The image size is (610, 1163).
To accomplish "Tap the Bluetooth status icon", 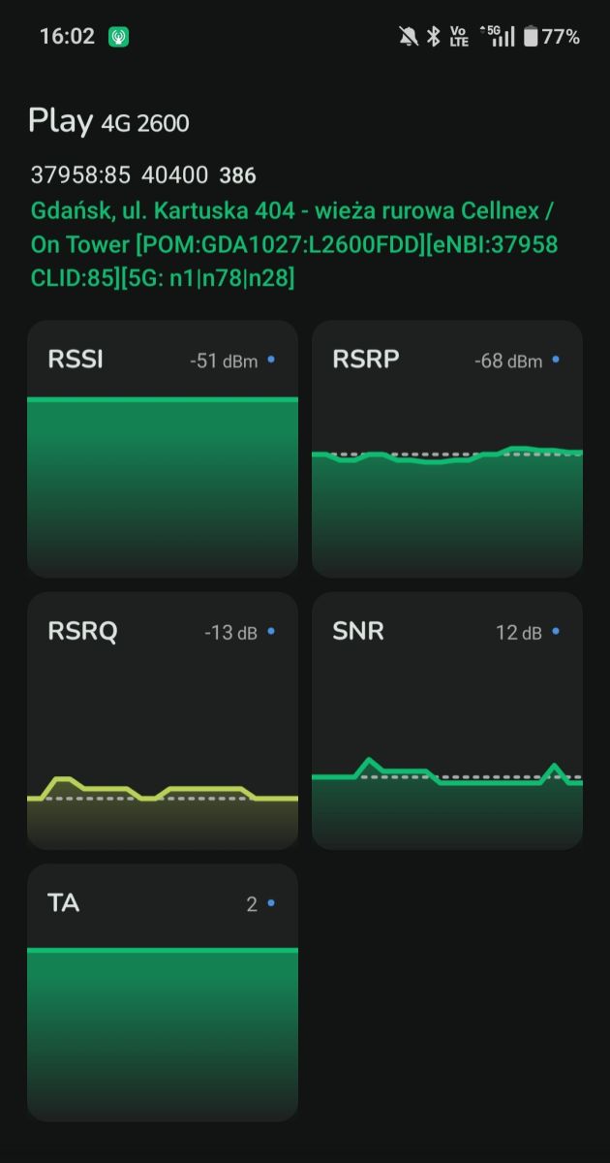I will tap(434, 37).
